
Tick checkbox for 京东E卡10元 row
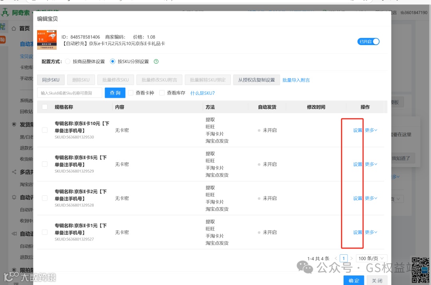(45, 130)
